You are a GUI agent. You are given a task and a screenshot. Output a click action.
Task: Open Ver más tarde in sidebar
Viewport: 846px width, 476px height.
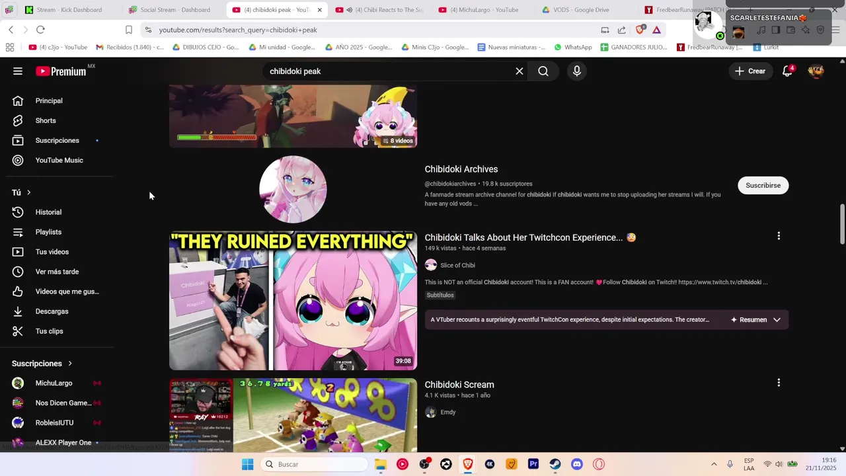[57, 272]
